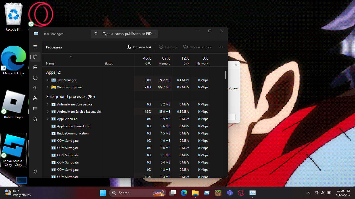Click the process list vertical scrollbar
Image resolution: width=355 pixels, height=199 pixels.
[x=226, y=75]
